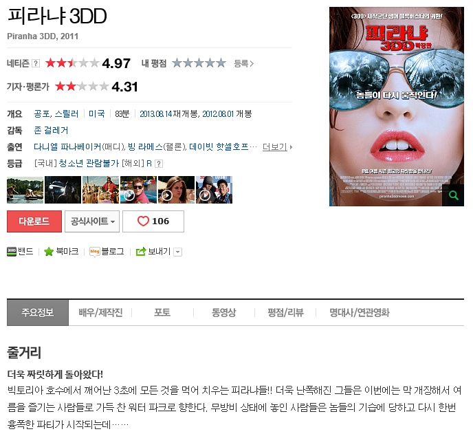Share via the Band icon
The height and width of the screenshot is (436, 473).
(x=12, y=252)
